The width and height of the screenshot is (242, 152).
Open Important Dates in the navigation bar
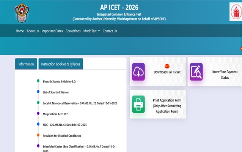click(52, 31)
